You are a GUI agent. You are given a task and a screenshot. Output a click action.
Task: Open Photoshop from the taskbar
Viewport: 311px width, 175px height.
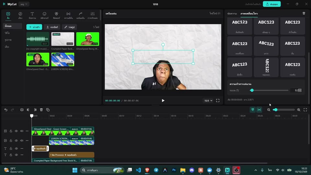(x=174, y=170)
